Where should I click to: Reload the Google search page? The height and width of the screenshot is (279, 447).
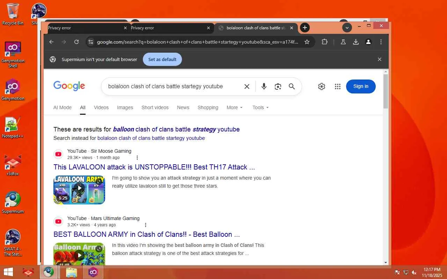coord(76,42)
